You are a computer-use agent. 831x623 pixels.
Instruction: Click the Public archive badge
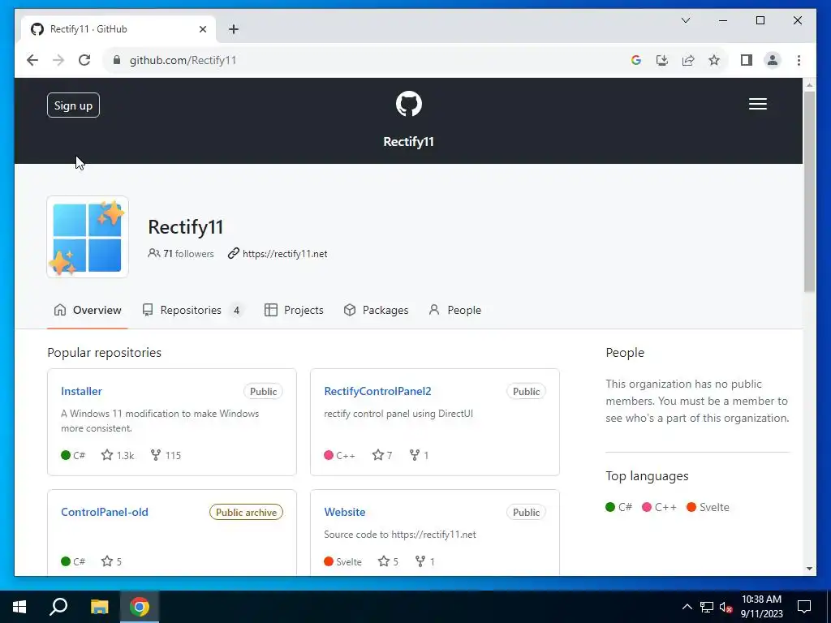click(x=246, y=513)
